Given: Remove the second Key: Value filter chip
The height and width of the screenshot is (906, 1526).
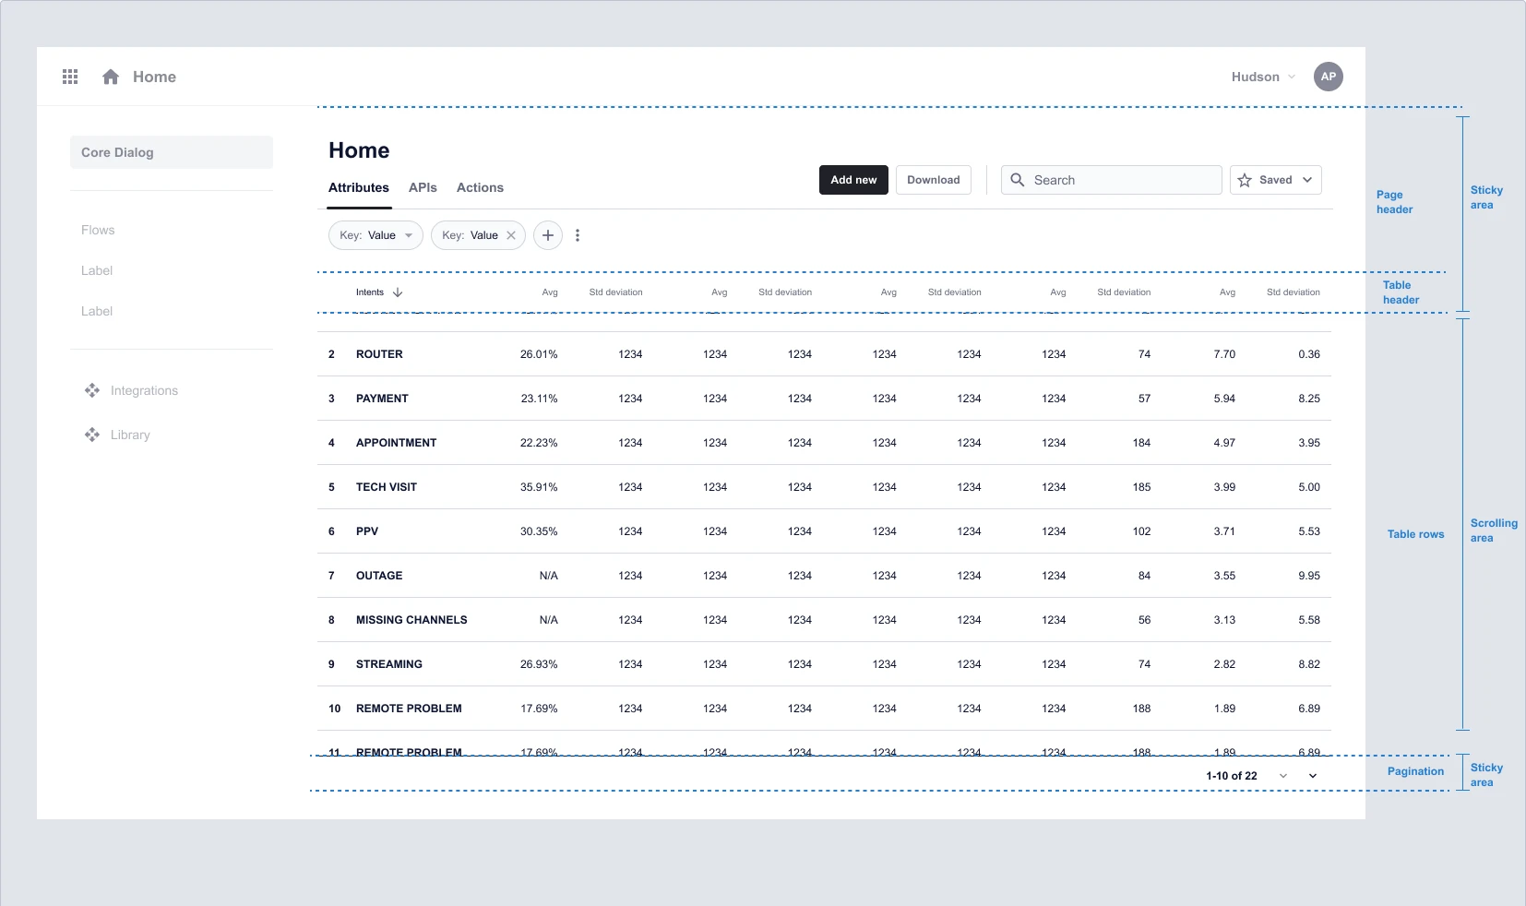Looking at the screenshot, I should (x=511, y=235).
